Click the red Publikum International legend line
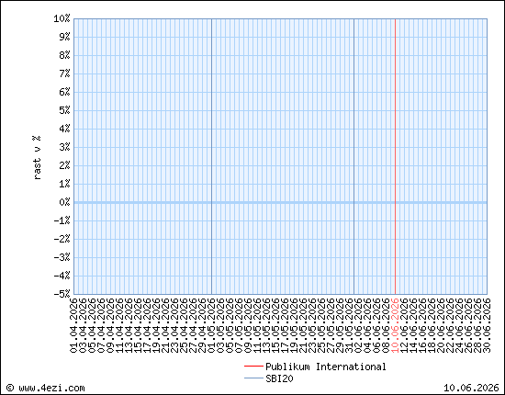Image resolution: width=505 pixels, height=395 pixels. tap(253, 367)
